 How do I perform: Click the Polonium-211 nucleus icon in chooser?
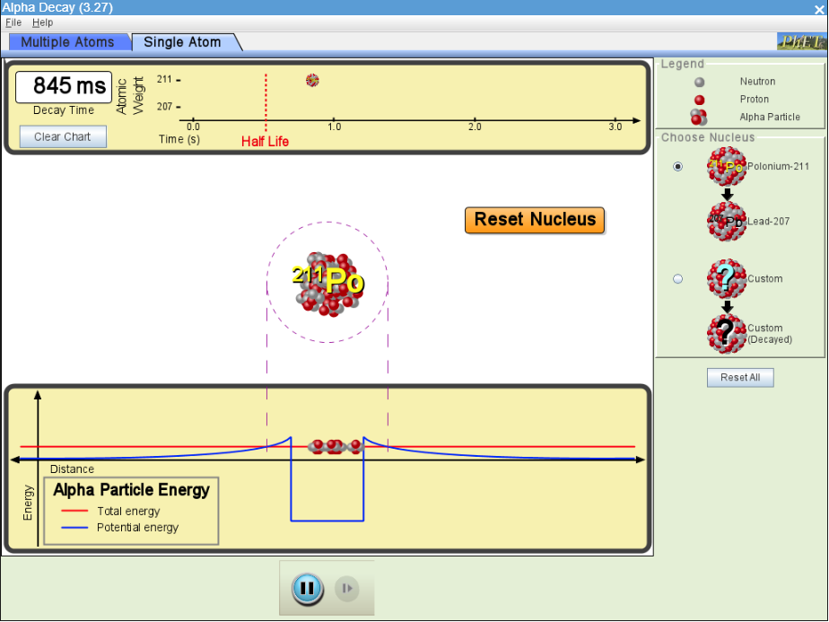click(727, 166)
